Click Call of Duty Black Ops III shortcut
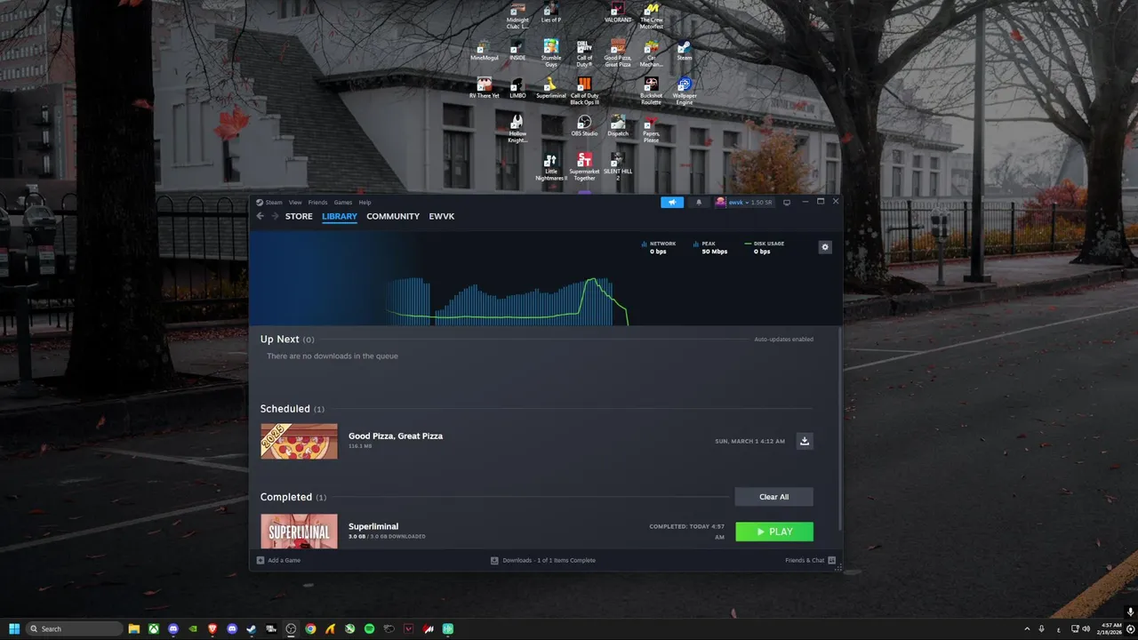The height and width of the screenshot is (640, 1138). tap(584, 91)
